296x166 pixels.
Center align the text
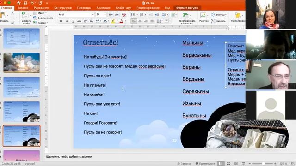click(x=140, y=21)
